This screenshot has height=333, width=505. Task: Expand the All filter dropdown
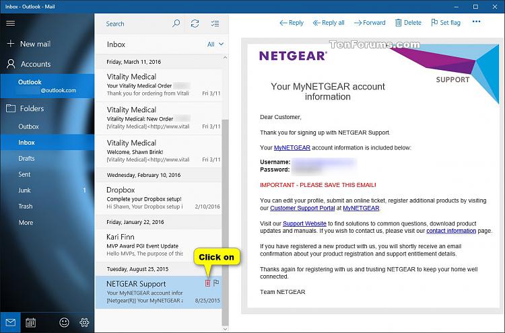(215, 44)
